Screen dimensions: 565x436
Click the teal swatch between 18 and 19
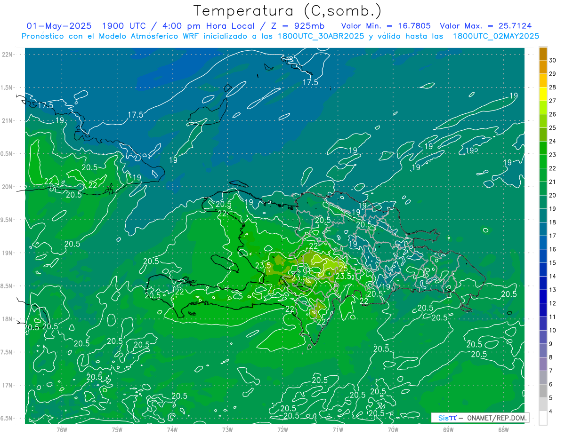tap(543, 215)
